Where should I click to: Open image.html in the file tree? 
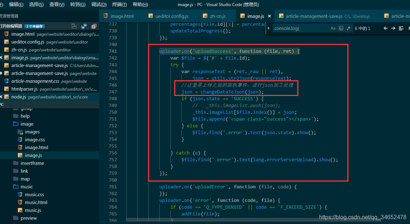49,147
